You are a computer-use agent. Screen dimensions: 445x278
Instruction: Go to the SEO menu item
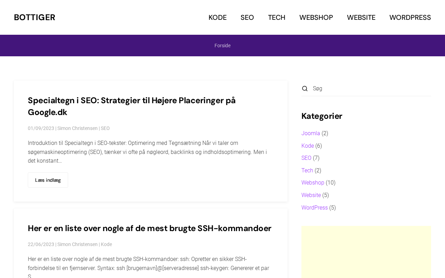(247, 17)
